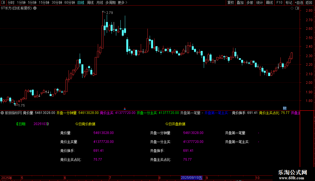Click the 今日开盘数据 heading
Viewport: 315px width, 181px height.
[x=175, y=124]
